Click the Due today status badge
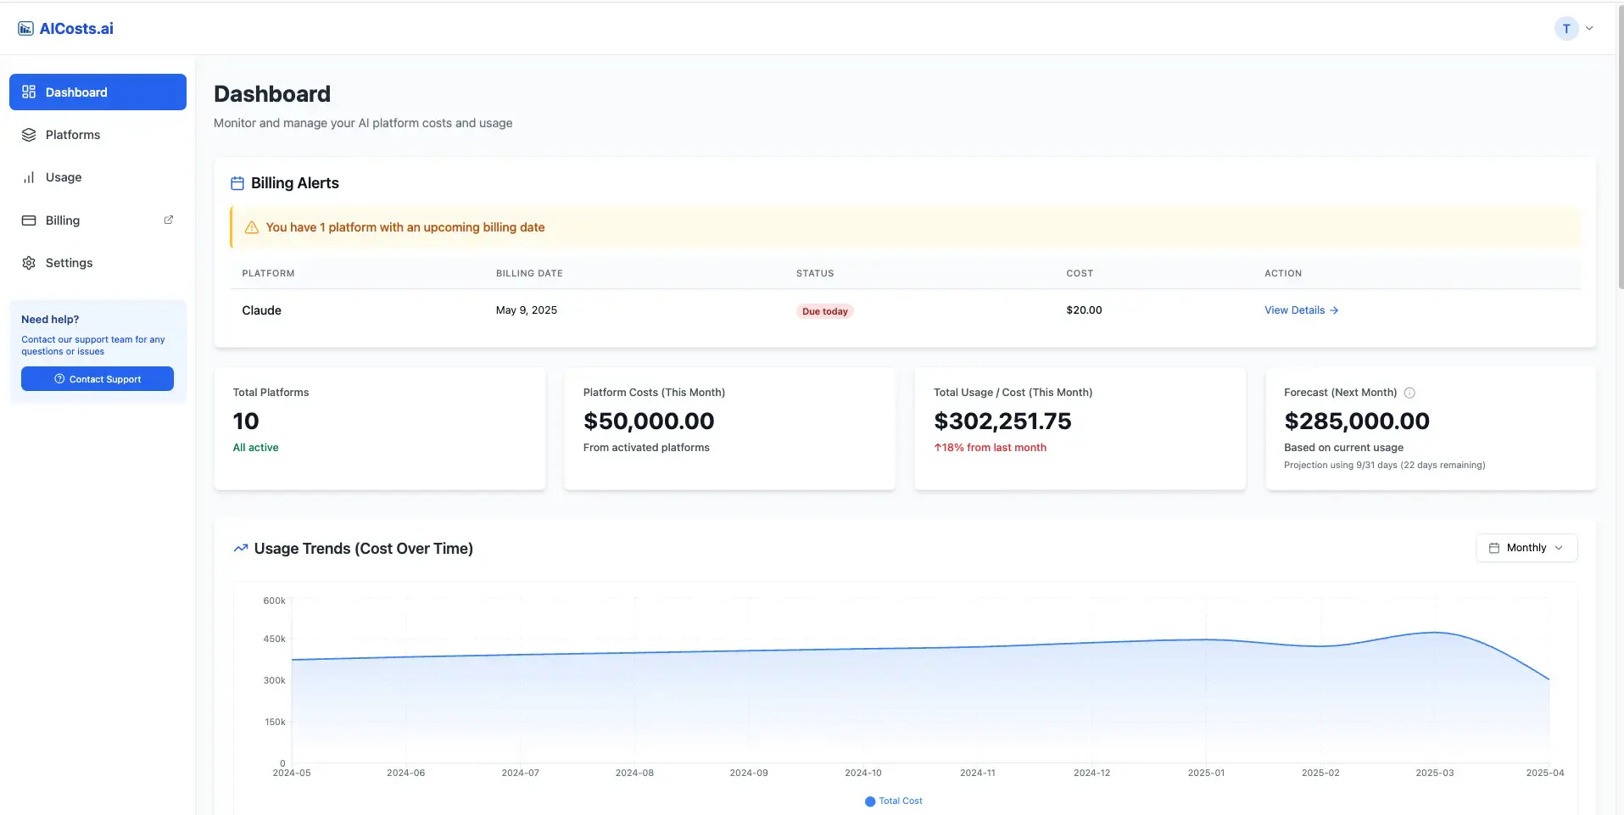The width and height of the screenshot is (1624, 815). point(825,311)
